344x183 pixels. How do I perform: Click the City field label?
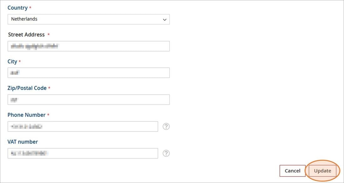pos(12,62)
